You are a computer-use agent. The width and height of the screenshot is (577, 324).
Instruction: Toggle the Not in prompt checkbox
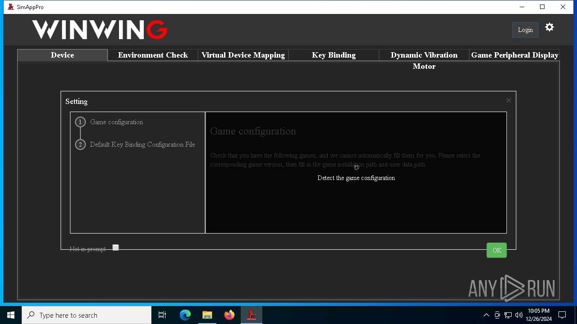tap(115, 247)
